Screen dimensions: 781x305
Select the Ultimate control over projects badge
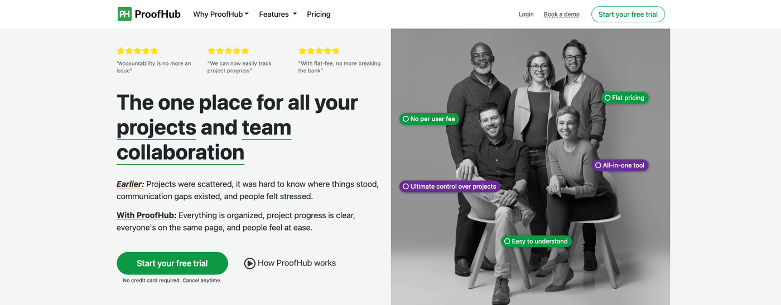pos(449,186)
